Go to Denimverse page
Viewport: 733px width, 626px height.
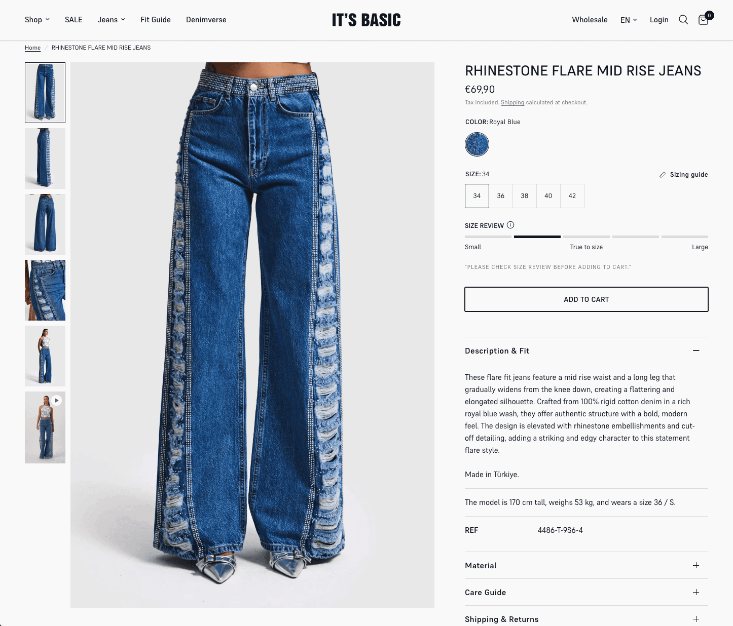tap(206, 20)
